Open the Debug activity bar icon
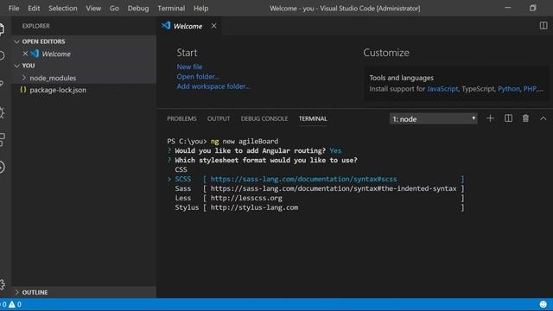 click(x=2, y=112)
